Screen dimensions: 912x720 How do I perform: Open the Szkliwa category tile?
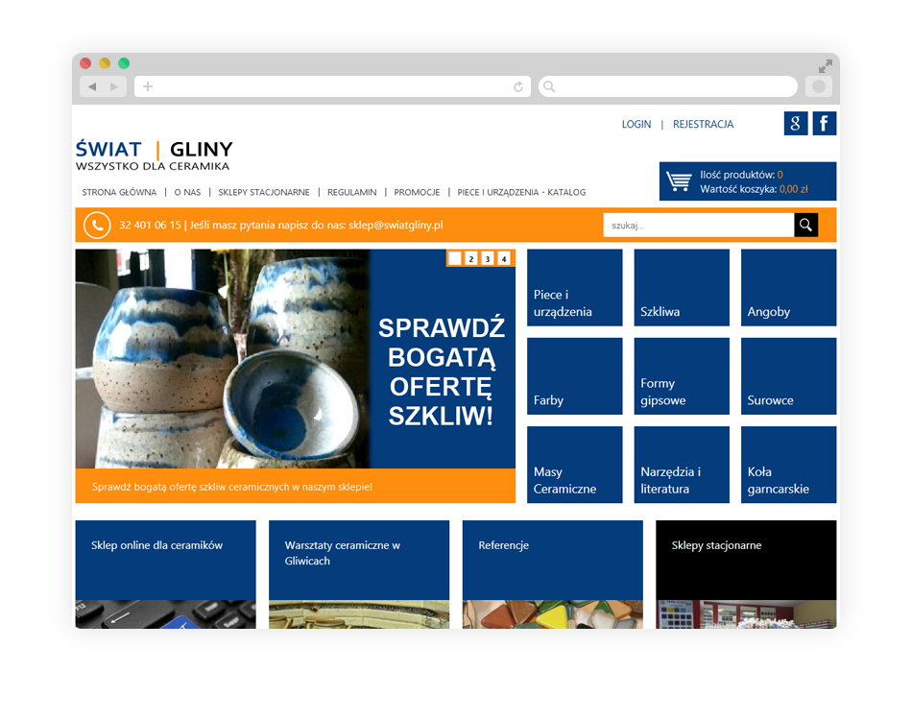click(x=682, y=288)
